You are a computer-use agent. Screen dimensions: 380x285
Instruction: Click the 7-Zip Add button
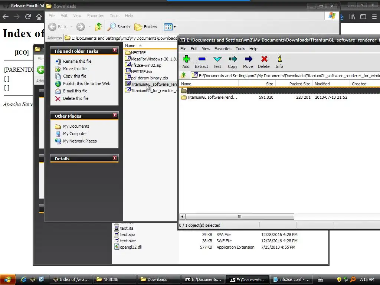pyautogui.click(x=186, y=62)
